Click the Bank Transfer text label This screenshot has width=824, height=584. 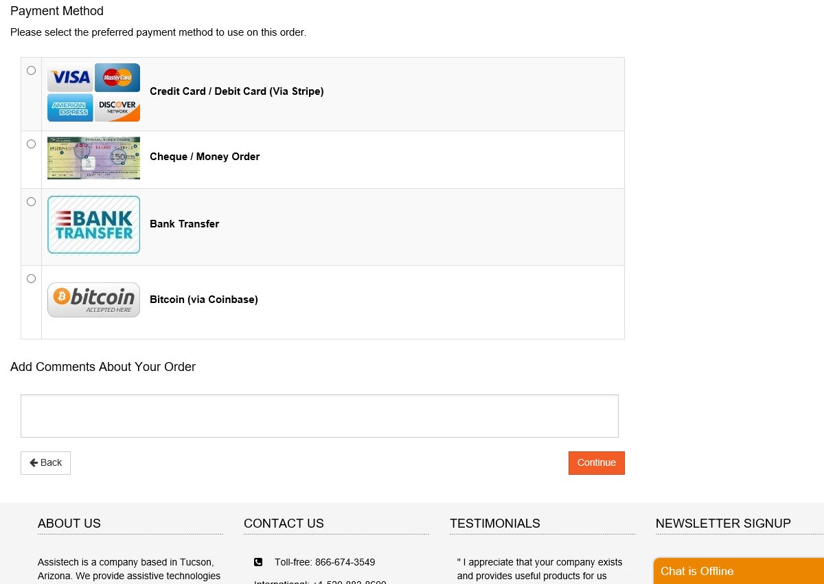185,224
